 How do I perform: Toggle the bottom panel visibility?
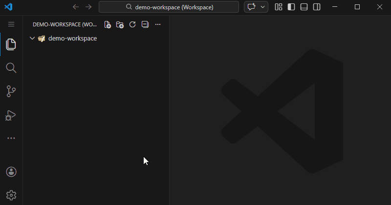tap(304, 7)
